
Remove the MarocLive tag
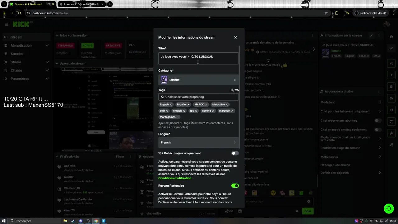click(x=227, y=105)
